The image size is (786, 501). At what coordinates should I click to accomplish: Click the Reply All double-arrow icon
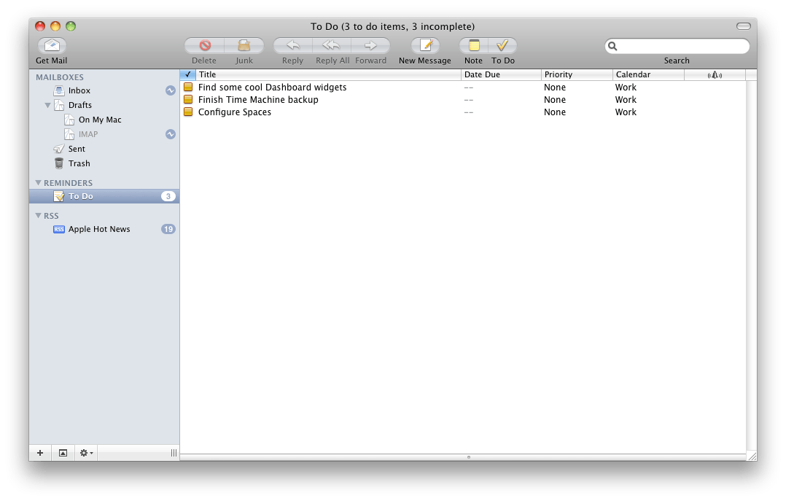(331, 46)
